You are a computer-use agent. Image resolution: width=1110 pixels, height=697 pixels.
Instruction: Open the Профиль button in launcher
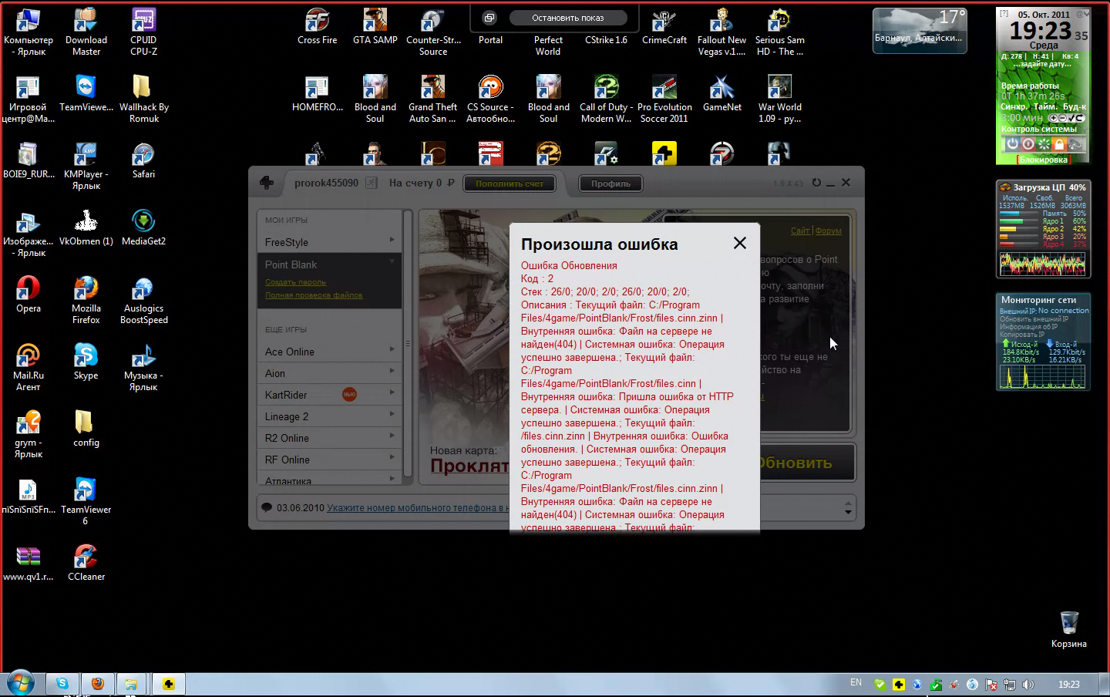[610, 184]
